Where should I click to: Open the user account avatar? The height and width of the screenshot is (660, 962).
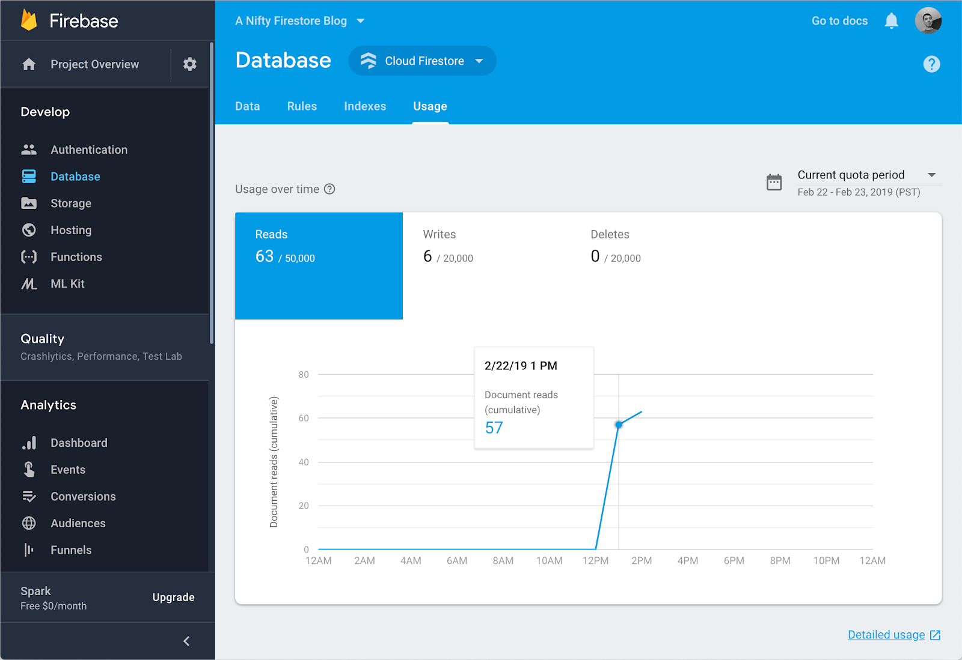coord(928,20)
